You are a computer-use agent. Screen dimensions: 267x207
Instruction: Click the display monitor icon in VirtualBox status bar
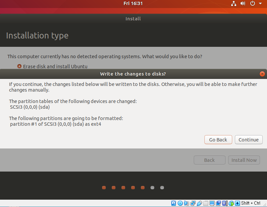pyautogui.click(x=212, y=203)
